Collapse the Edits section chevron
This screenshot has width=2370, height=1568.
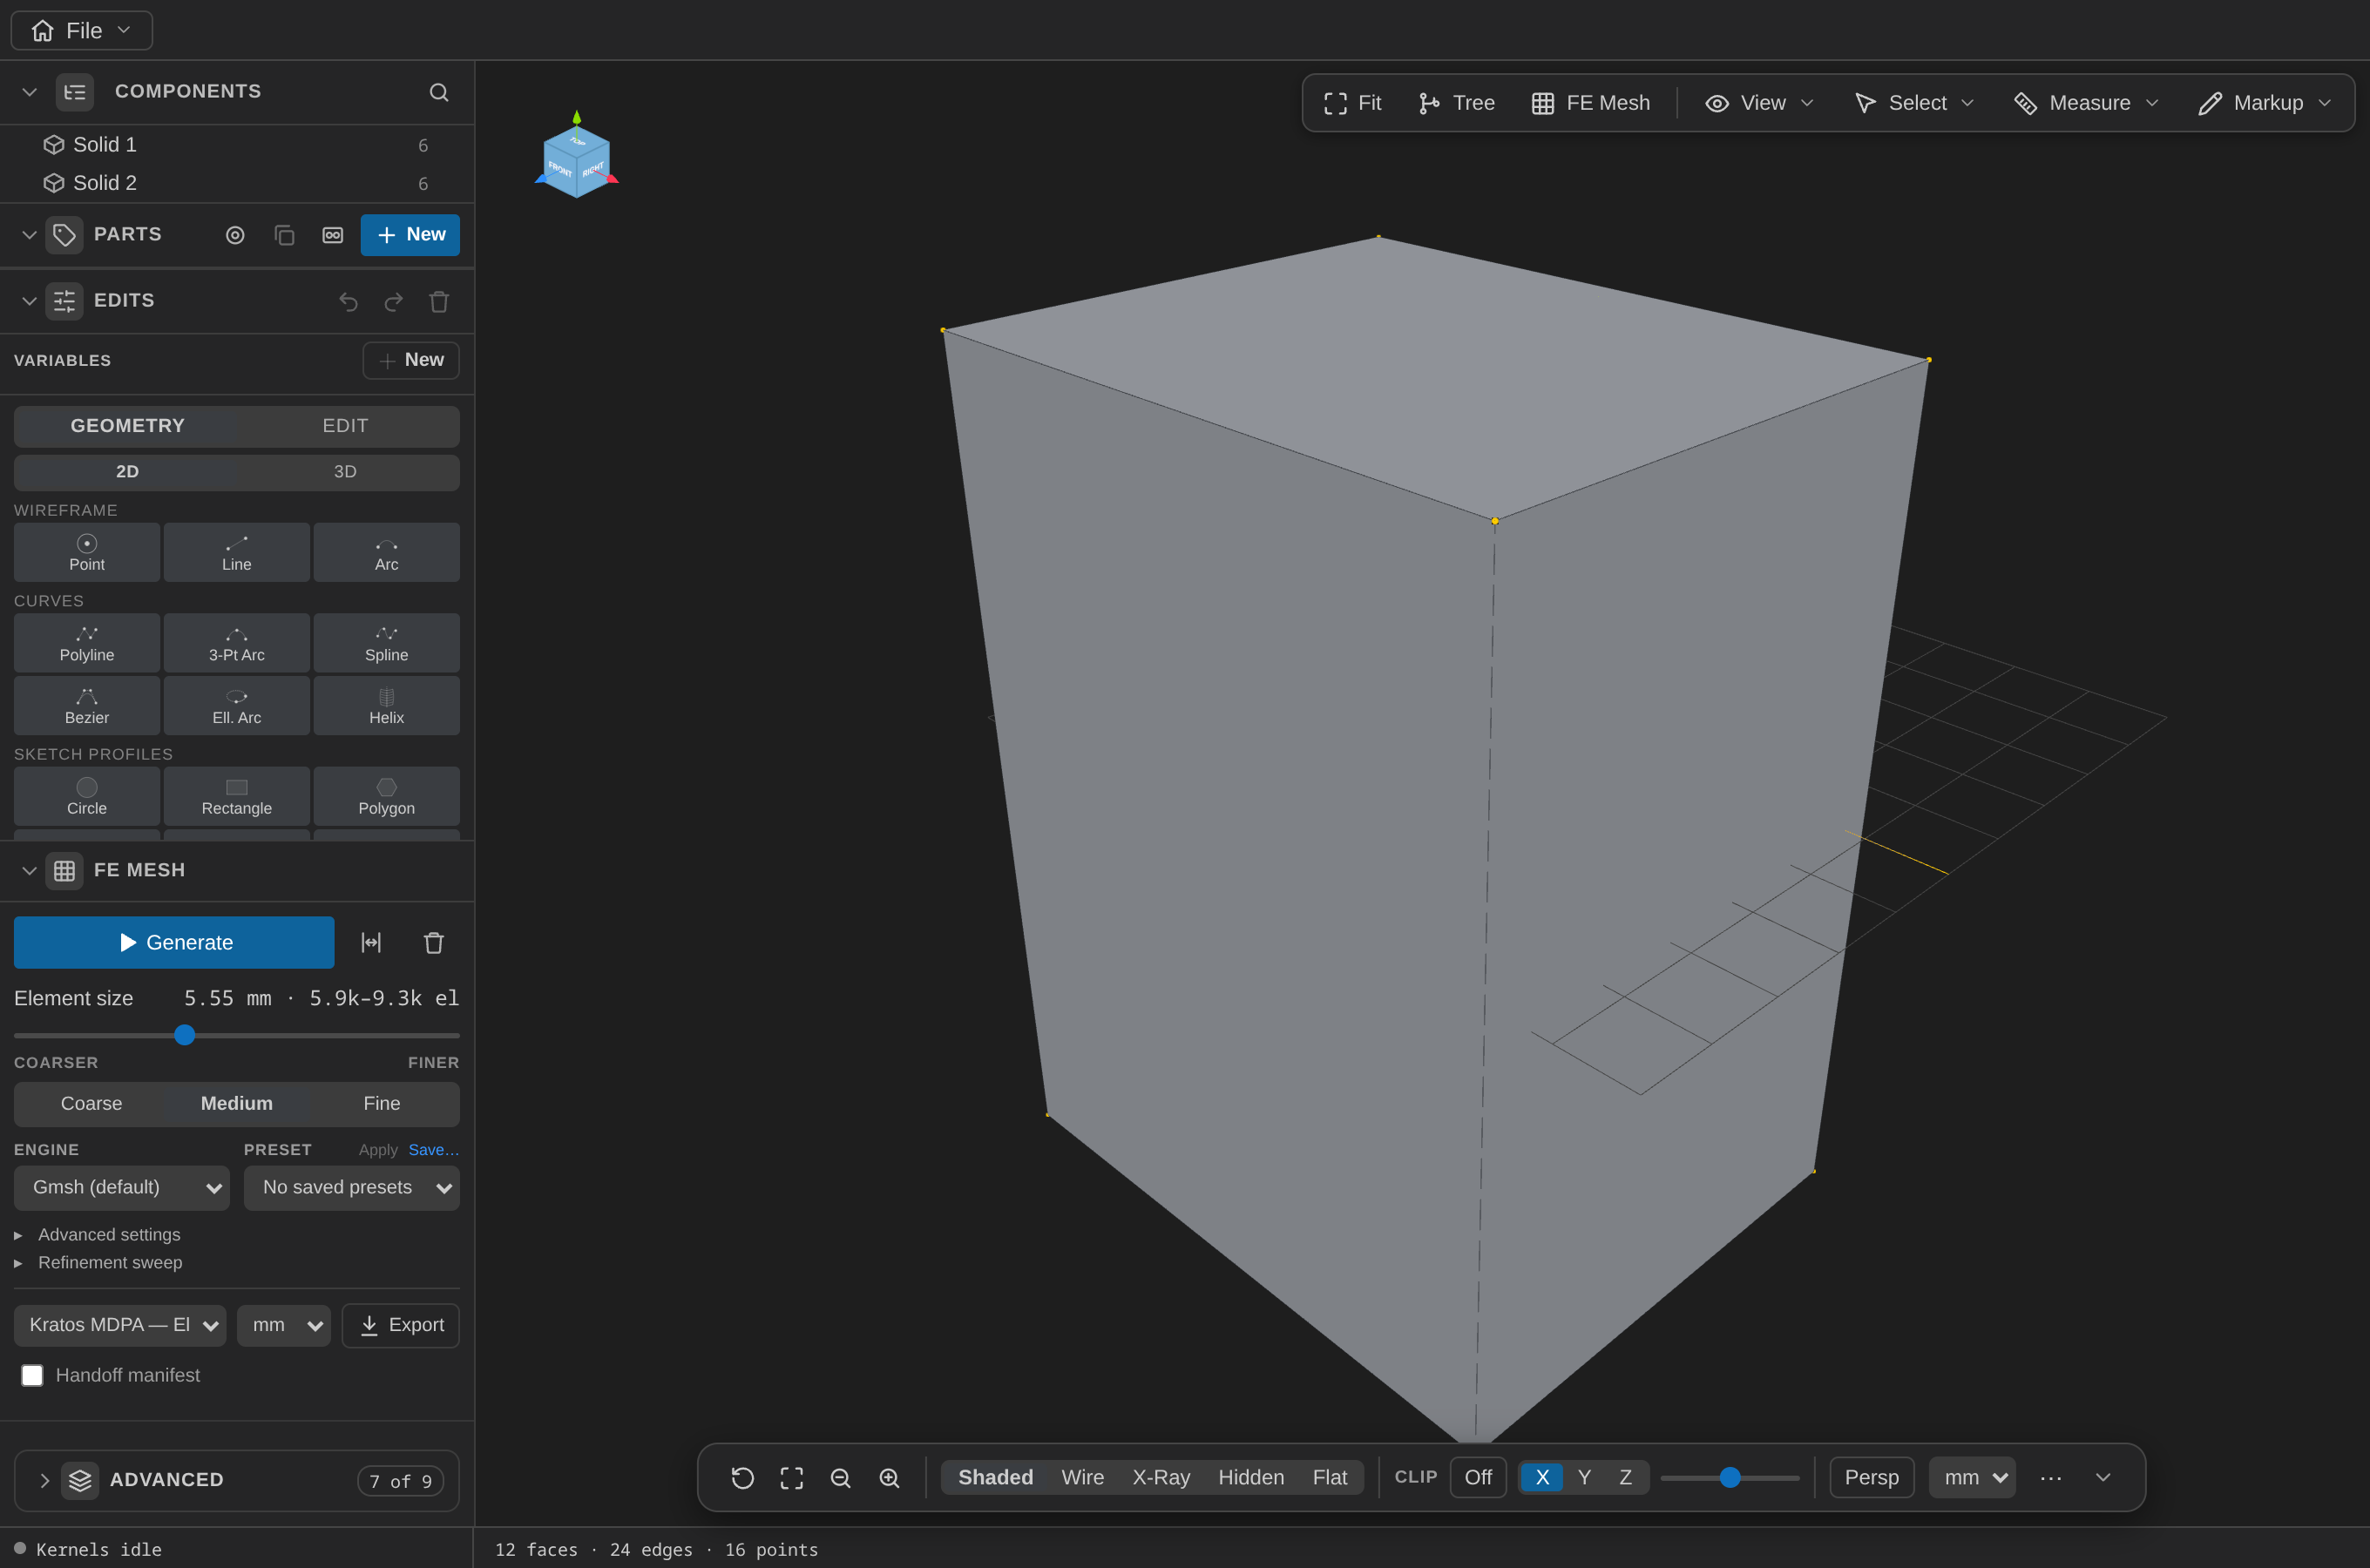pos(30,301)
